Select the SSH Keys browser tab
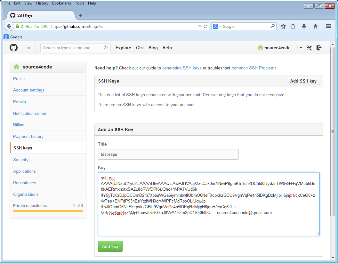This screenshot has width=338, height=263. click(x=41, y=15)
